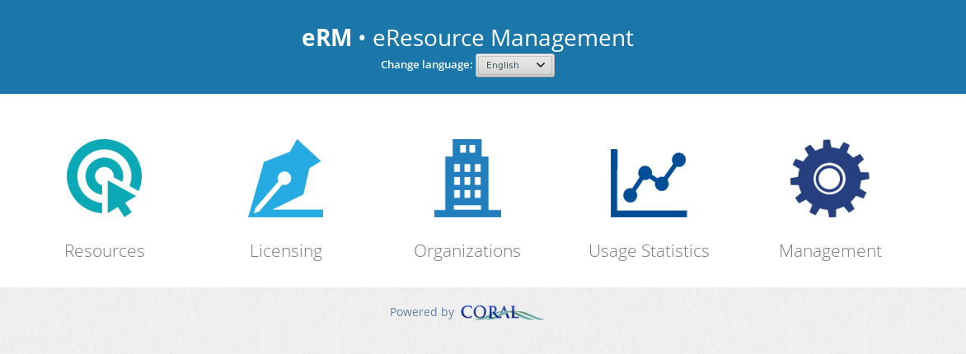Expand the Change language dropdown
Viewport: 966px width, 354px height.
[515, 65]
